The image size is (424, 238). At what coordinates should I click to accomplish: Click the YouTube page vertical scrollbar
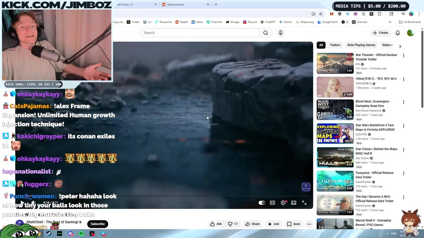pyautogui.click(x=422, y=69)
